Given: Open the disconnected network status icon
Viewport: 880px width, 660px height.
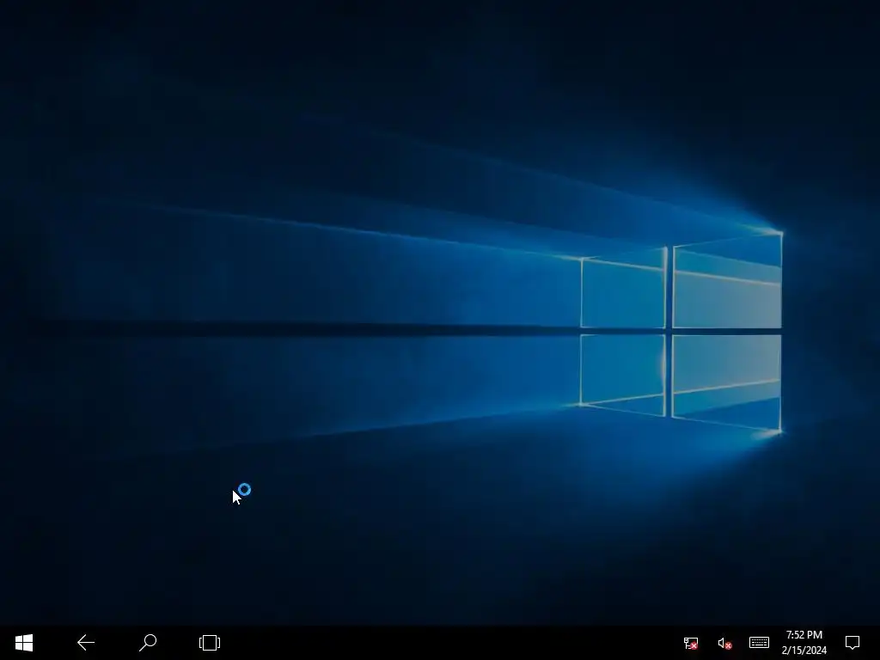Looking at the screenshot, I should point(691,643).
